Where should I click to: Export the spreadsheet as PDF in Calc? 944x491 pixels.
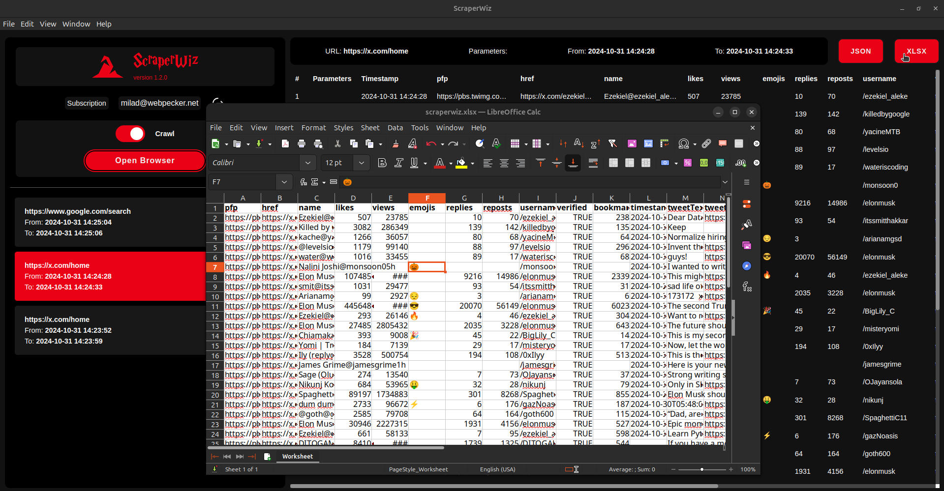click(285, 144)
